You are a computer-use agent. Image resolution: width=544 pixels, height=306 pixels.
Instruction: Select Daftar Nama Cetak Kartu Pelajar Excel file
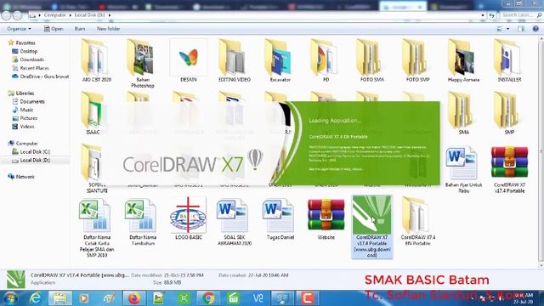click(x=97, y=228)
